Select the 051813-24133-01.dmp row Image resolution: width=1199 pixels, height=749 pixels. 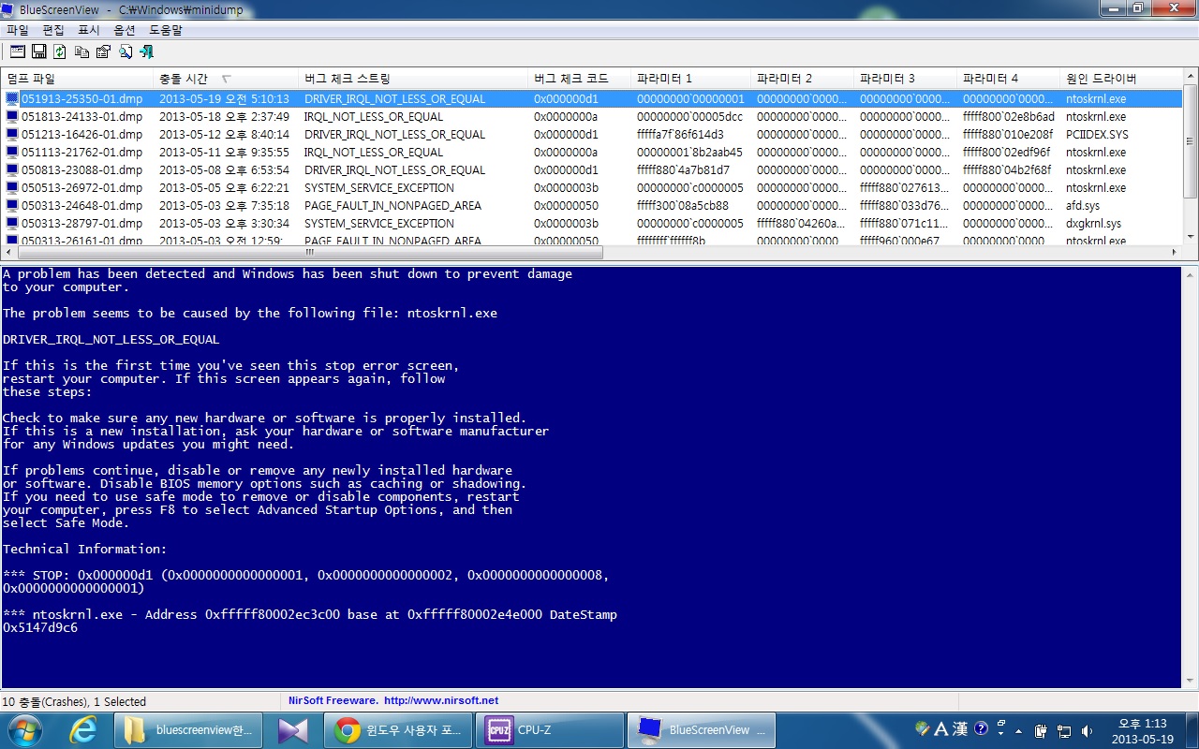[x=592, y=116]
